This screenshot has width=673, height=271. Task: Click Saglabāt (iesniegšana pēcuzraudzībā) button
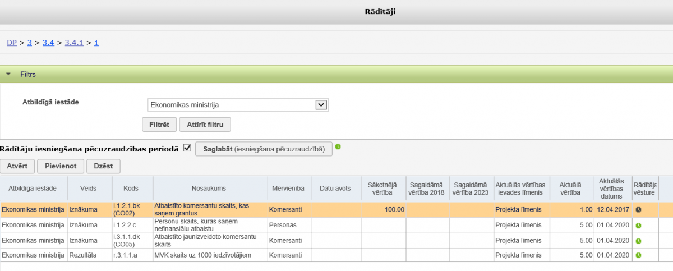pos(264,149)
